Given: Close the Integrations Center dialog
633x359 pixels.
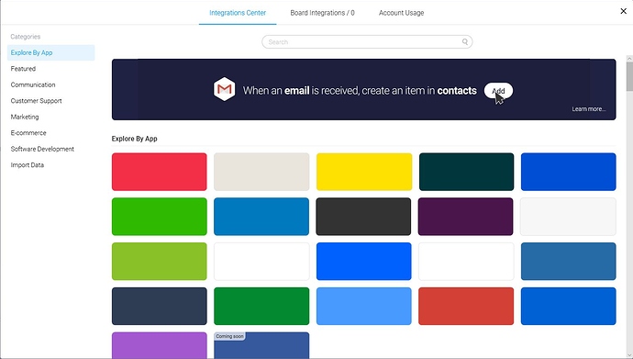Looking at the screenshot, I should 623,11.
